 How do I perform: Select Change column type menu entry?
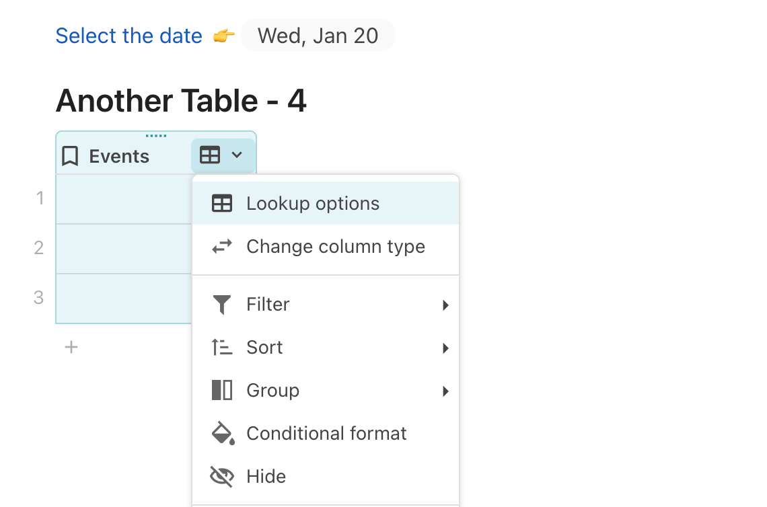pyautogui.click(x=336, y=247)
